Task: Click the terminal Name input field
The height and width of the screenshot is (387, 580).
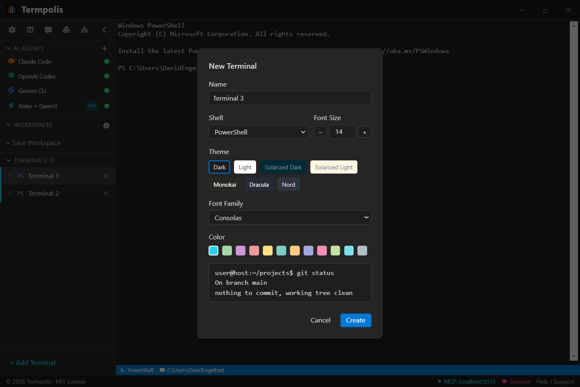Action: [x=290, y=98]
